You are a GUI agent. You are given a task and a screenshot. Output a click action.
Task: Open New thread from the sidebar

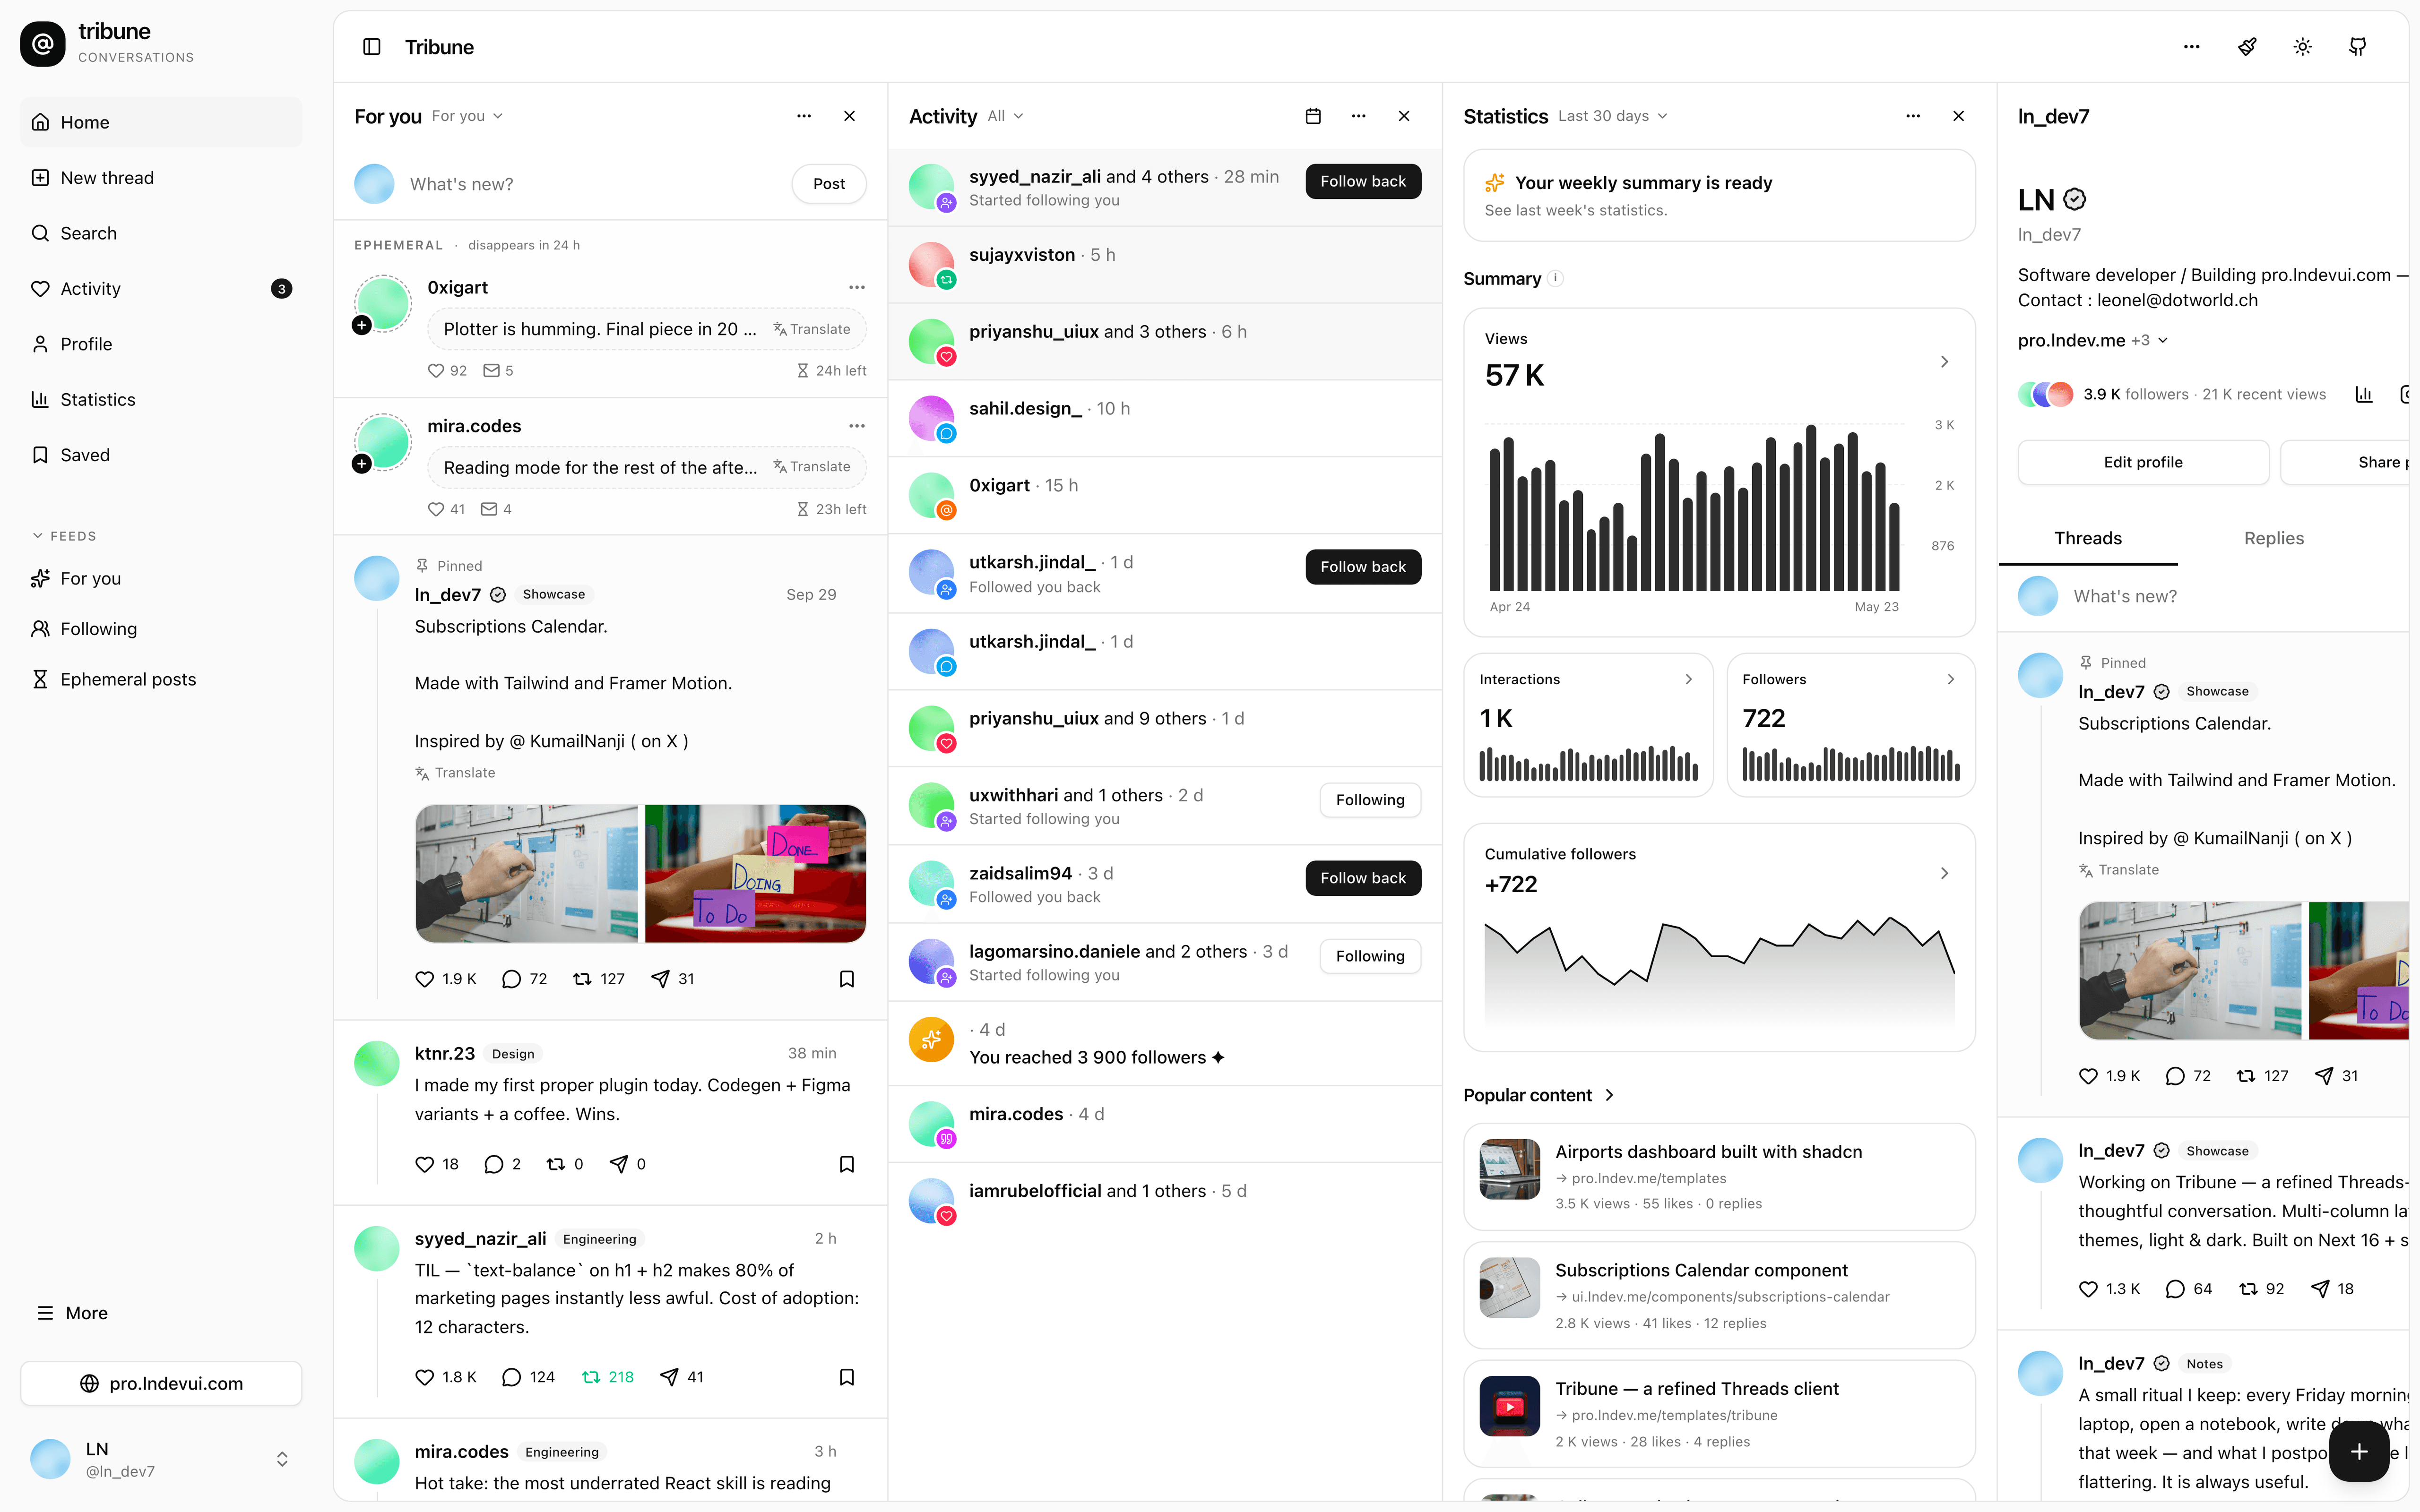(x=161, y=178)
